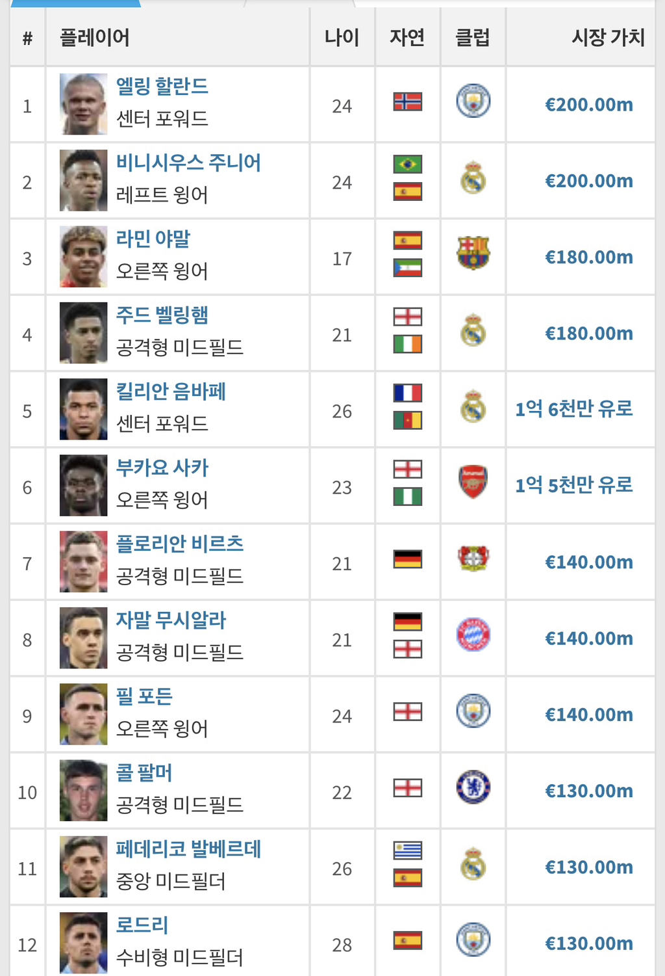Viewport: 665px width, 976px height.
Task: Click Bayer Leverkusen crest in row 7
Action: [x=473, y=558]
